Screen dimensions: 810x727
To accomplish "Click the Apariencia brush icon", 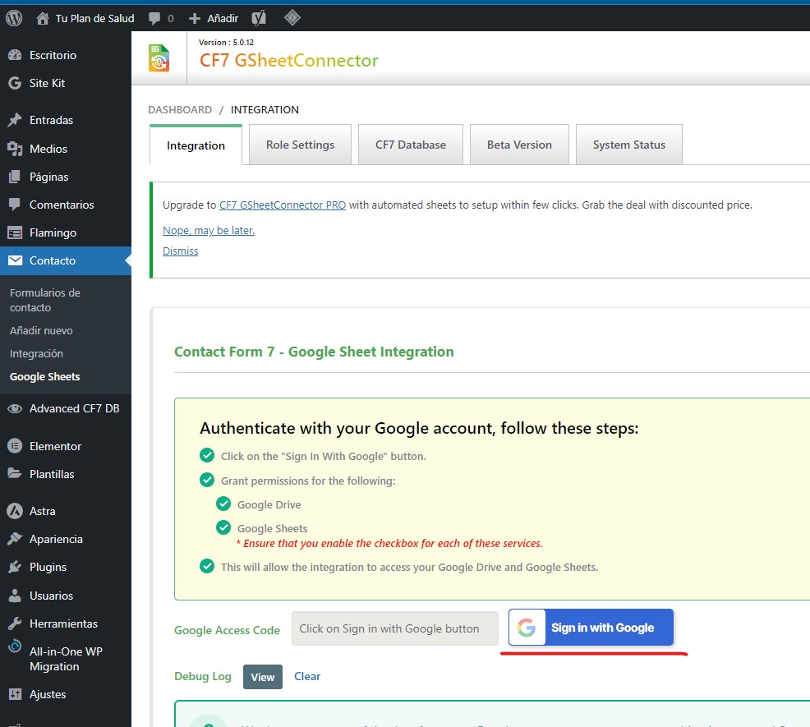I will (x=15, y=539).
